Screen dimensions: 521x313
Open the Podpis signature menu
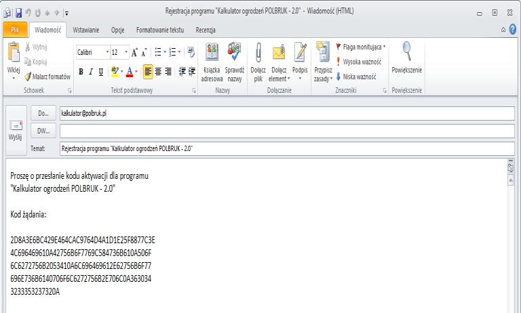pyautogui.click(x=300, y=62)
